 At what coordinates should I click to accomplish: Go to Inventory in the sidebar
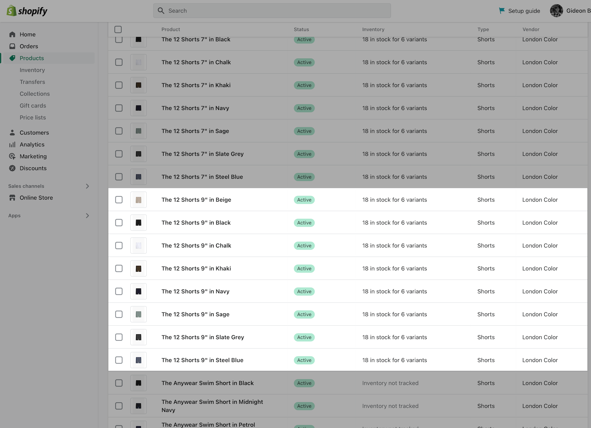[32, 70]
